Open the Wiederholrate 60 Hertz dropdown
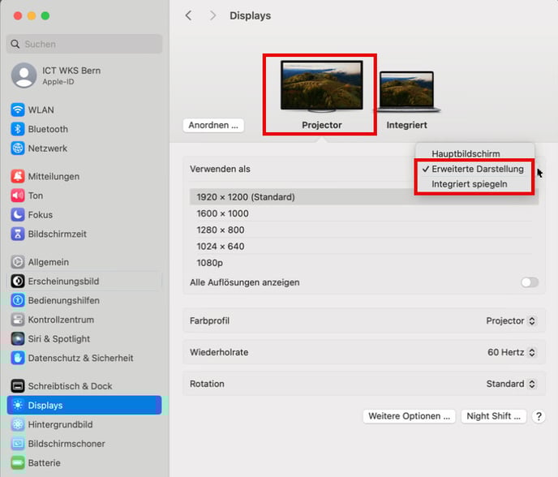 pyautogui.click(x=512, y=352)
